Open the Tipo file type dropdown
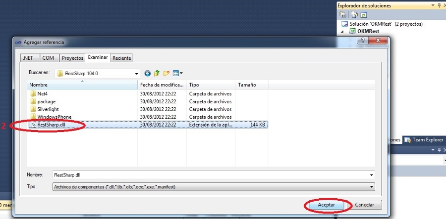Image resolution: width=446 pixels, height=219 pixels. (x=371, y=186)
